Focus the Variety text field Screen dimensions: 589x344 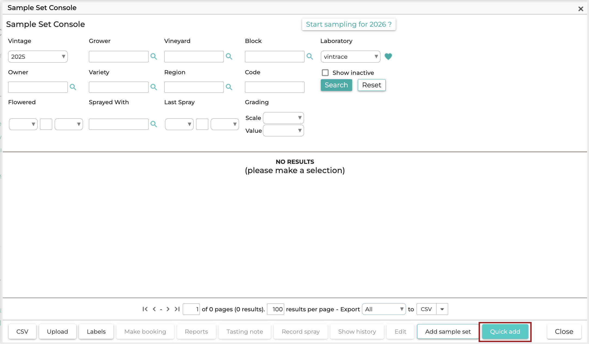pos(119,87)
